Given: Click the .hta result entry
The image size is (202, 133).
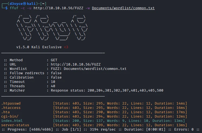Looking at the screenshot, I should (5, 112).
